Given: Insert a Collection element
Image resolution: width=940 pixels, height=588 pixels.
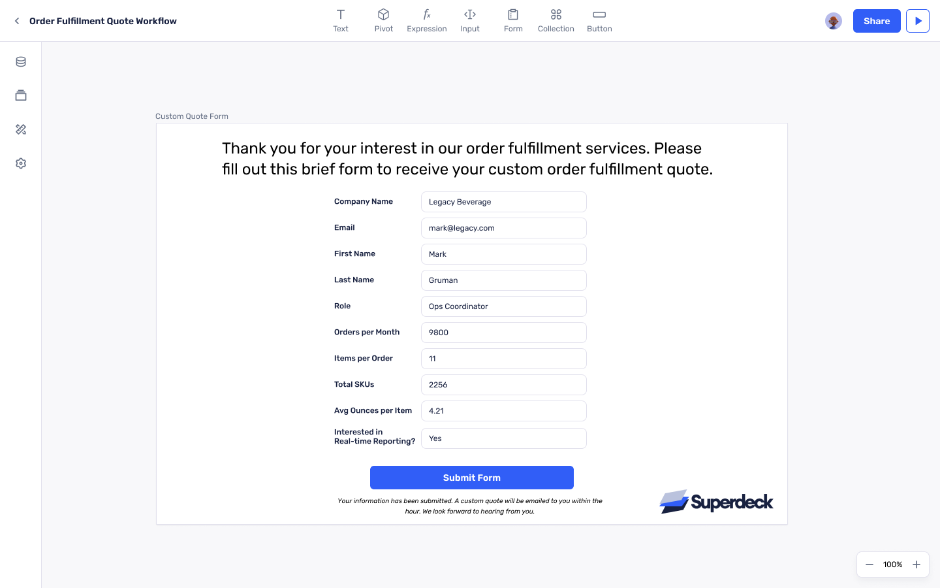Looking at the screenshot, I should coord(556,21).
